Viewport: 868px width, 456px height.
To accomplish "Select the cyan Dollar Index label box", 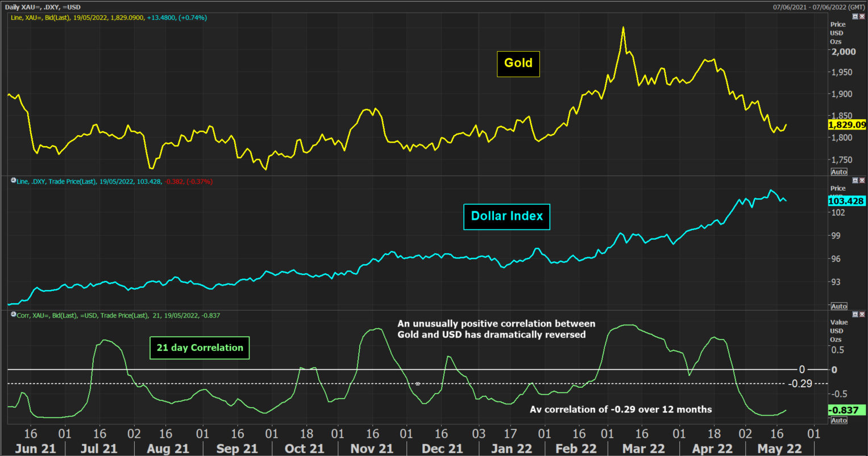I will pos(507,216).
